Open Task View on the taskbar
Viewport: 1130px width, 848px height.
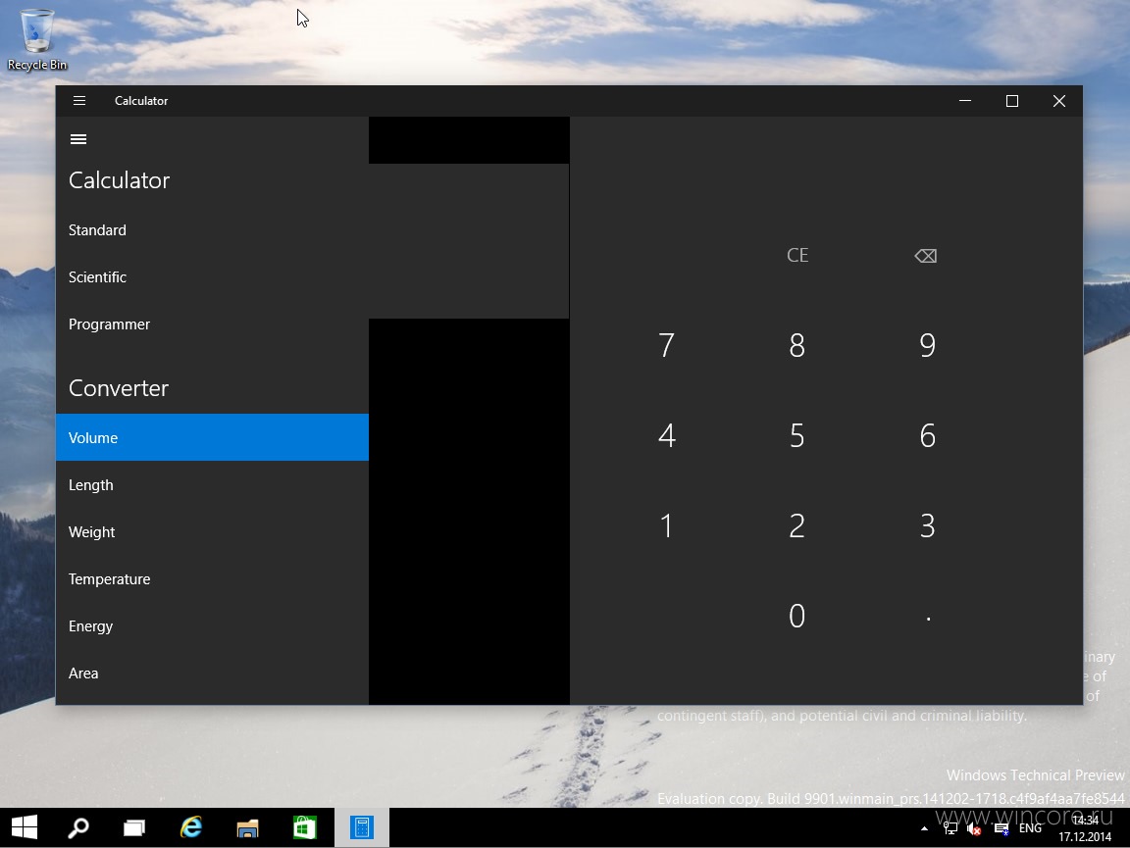134,827
